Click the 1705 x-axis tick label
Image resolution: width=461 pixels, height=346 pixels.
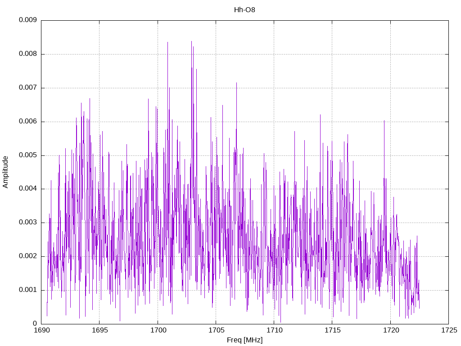click(x=216, y=330)
